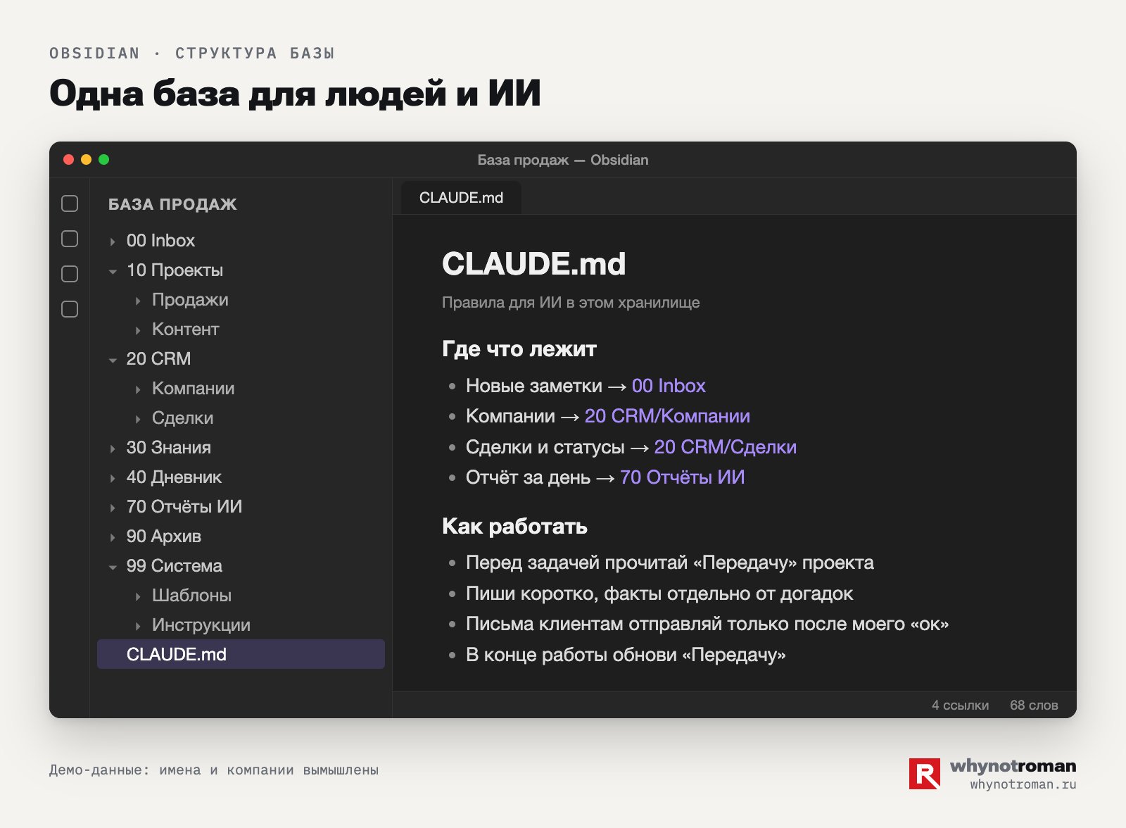Click the large CLAUDE.md note heading
The width and height of the screenshot is (1126, 828).
coord(533,264)
